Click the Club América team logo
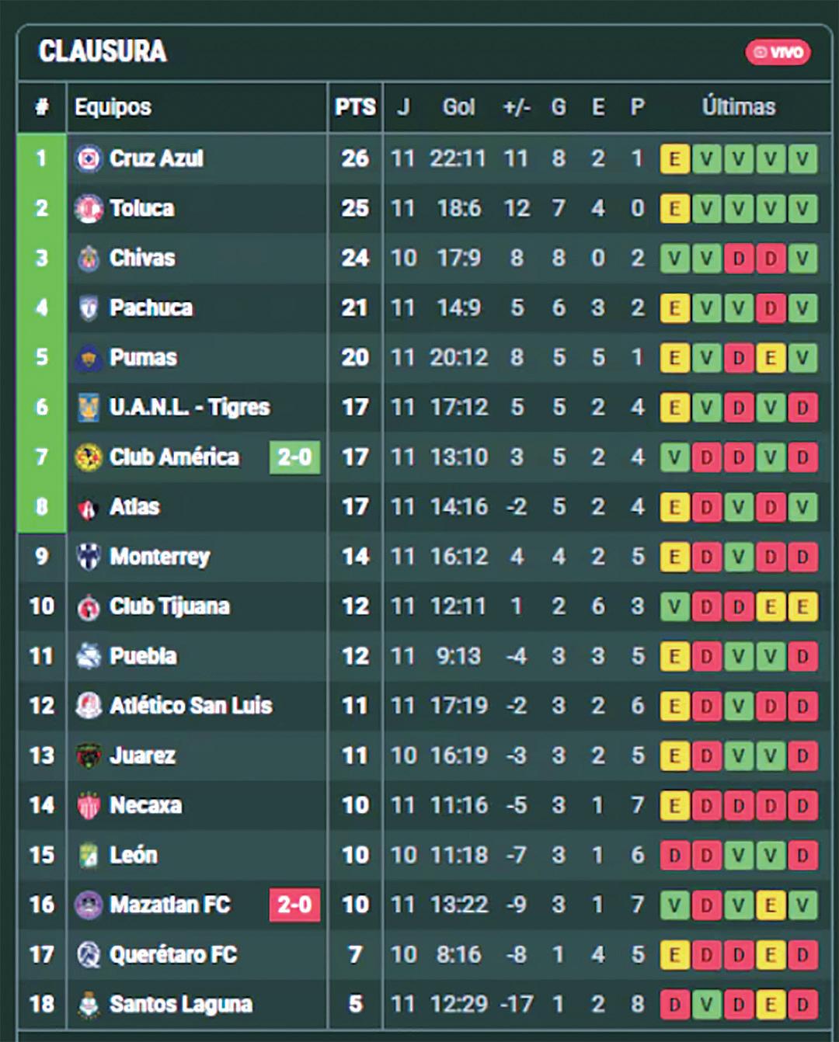This screenshot has width=839, height=1042. pos(89,457)
